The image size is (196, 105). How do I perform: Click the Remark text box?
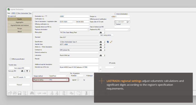(79, 60)
